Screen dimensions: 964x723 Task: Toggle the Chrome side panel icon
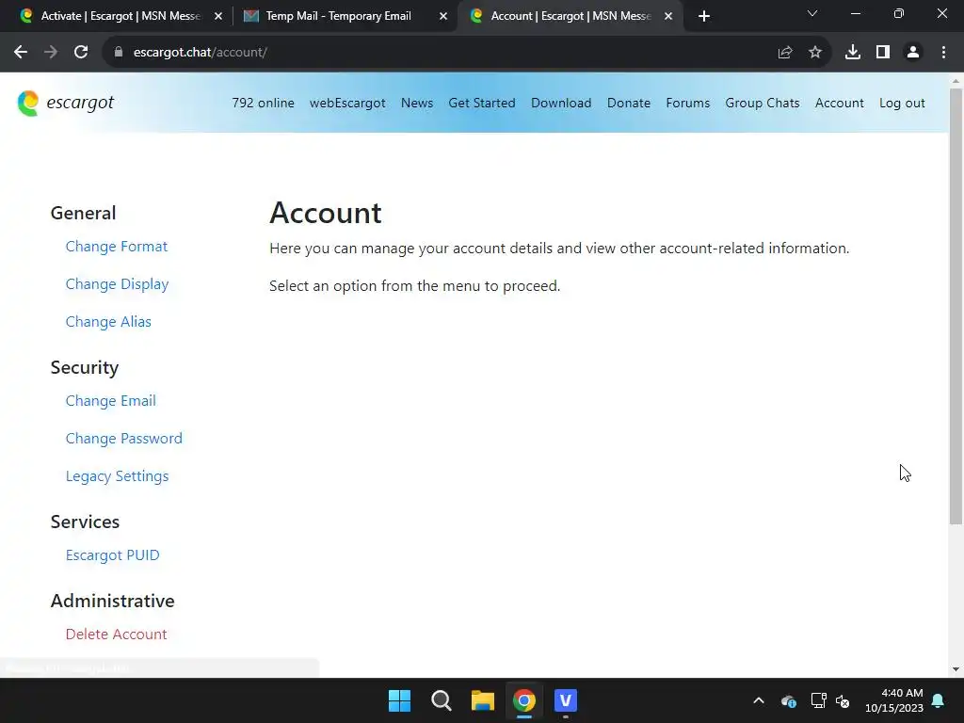click(883, 53)
